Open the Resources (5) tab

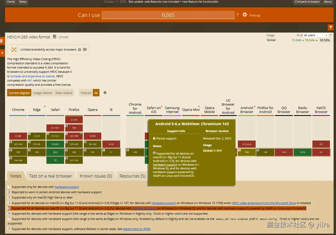click(x=132, y=176)
